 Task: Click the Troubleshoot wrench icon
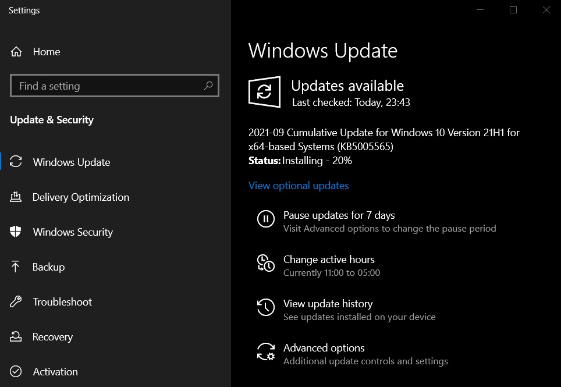(15, 301)
